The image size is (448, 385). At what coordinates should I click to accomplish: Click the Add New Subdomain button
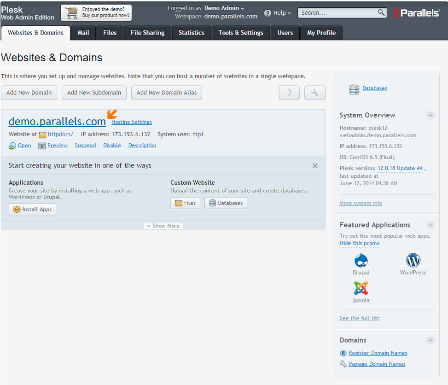click(x=94, y=93)
